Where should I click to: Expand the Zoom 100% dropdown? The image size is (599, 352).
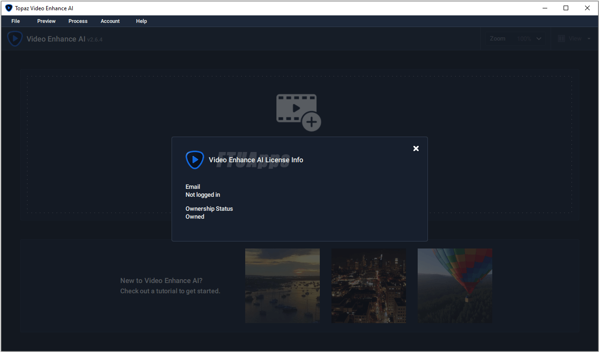pos(529,39)
